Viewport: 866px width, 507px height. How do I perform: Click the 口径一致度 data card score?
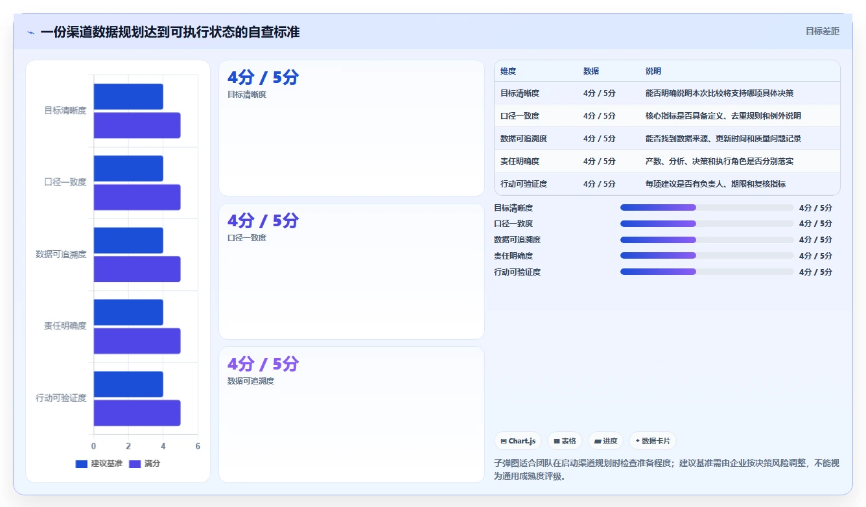(x=263, y=221)
